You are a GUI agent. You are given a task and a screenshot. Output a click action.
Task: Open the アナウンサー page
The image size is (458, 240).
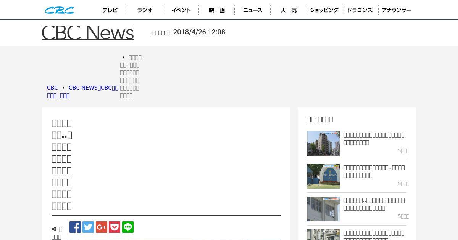pos(397,10)
